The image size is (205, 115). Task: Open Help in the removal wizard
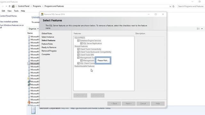tap(158, 103)
